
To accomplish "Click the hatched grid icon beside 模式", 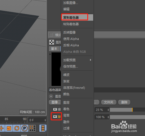I will point(51,35).
